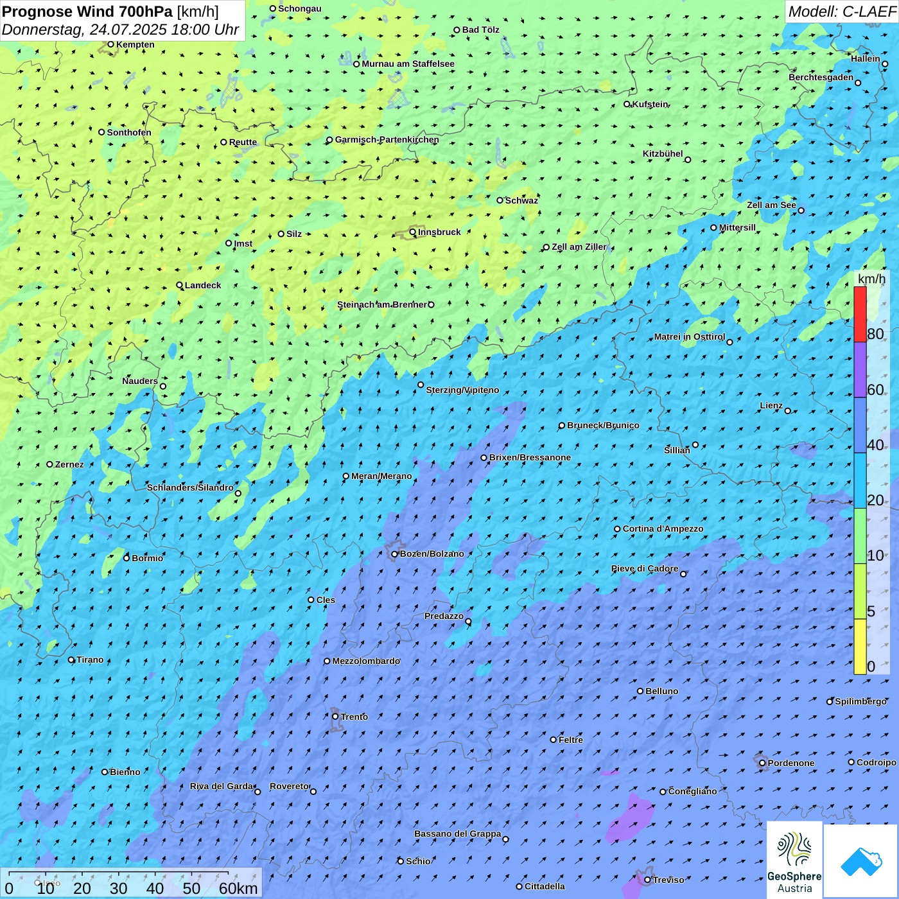899x899 pixels.
Task: Click the Belluno city marker
Action: [x=640, y=691]
